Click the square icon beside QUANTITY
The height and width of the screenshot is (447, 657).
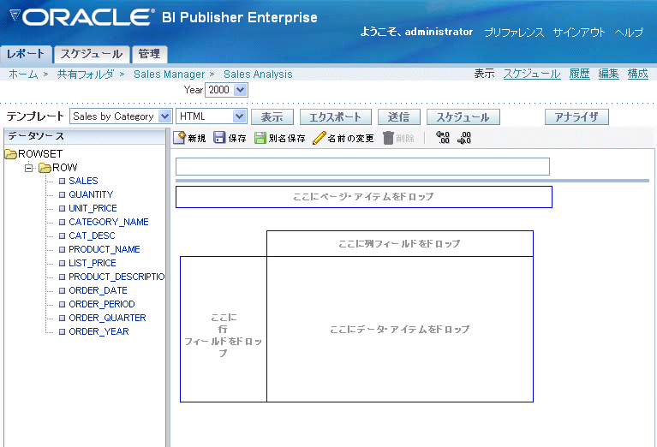(62, 194)
